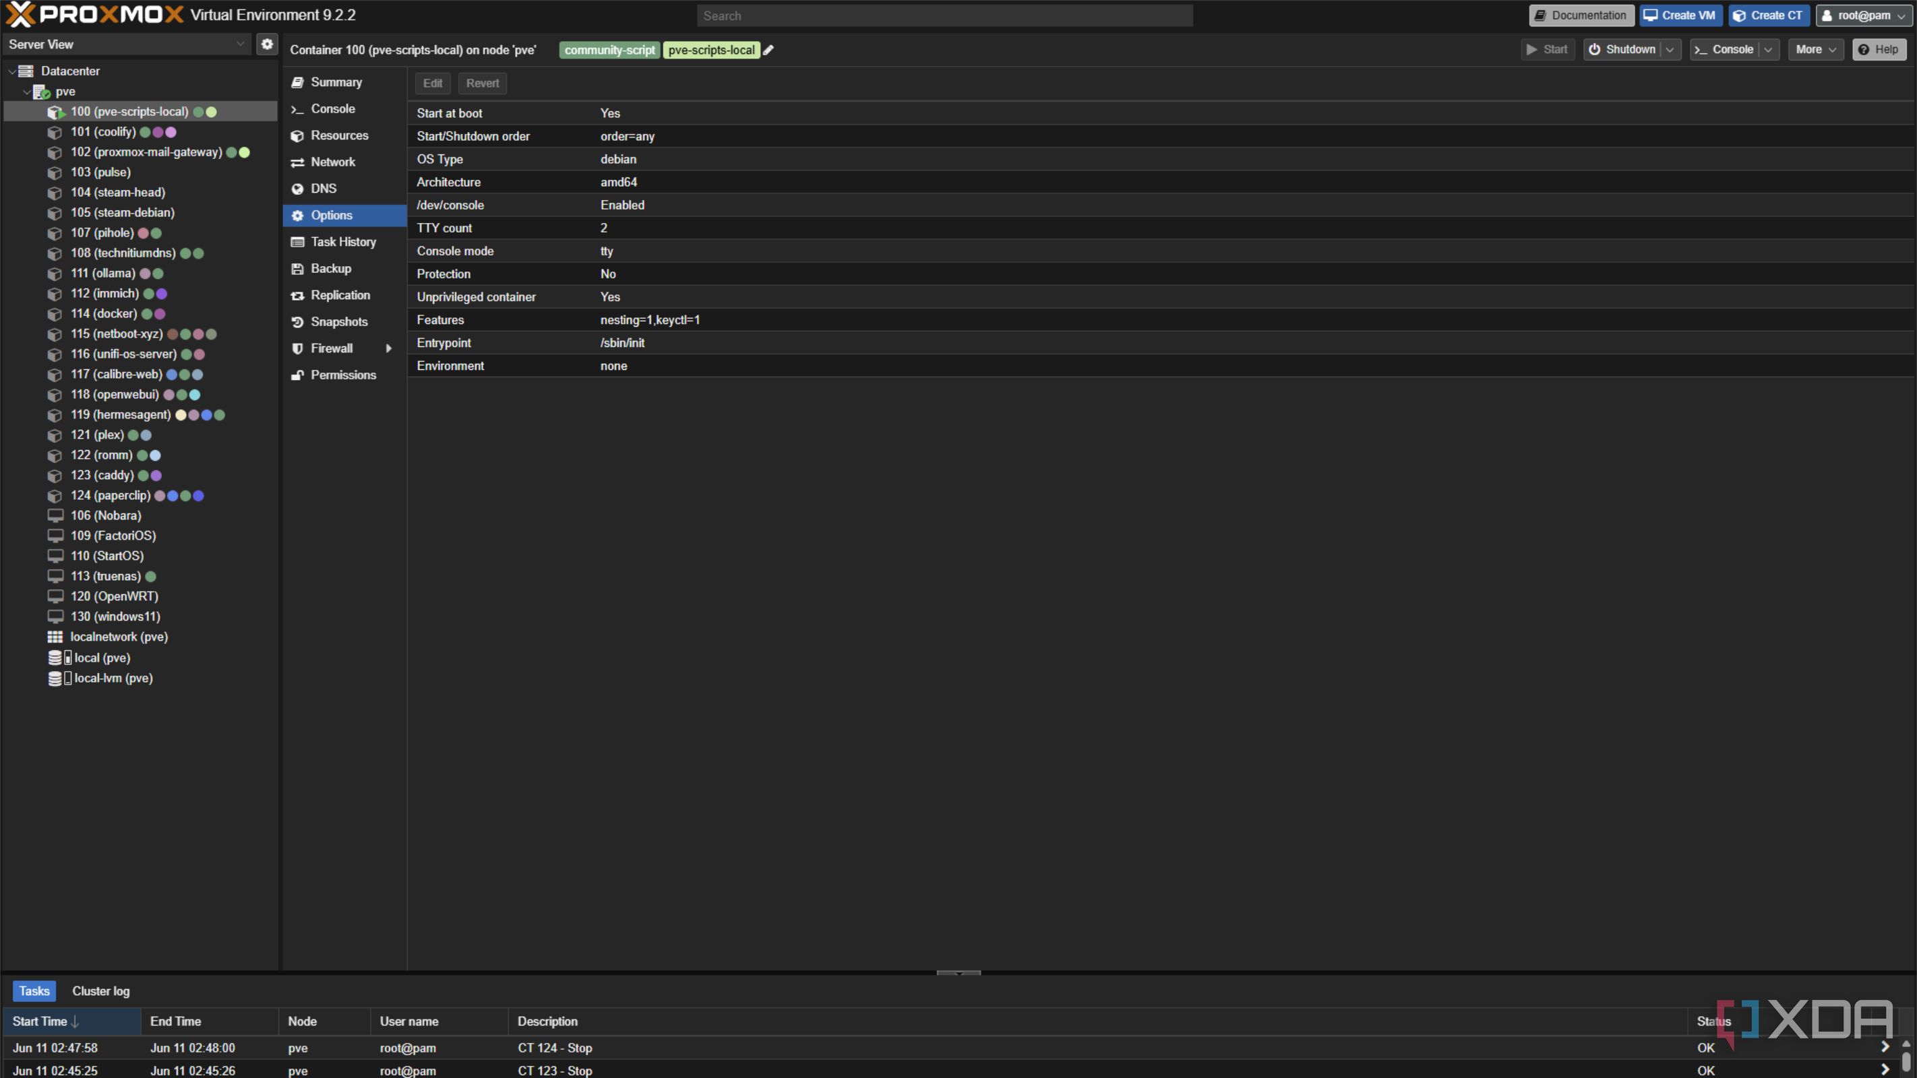Click the Create CT button
Image resolution: width=1917 pixels, height=1078 pixels.
click(x=1769, y=15)
